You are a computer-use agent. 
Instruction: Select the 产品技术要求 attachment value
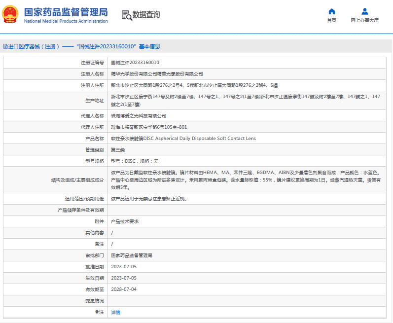point(125,221)
